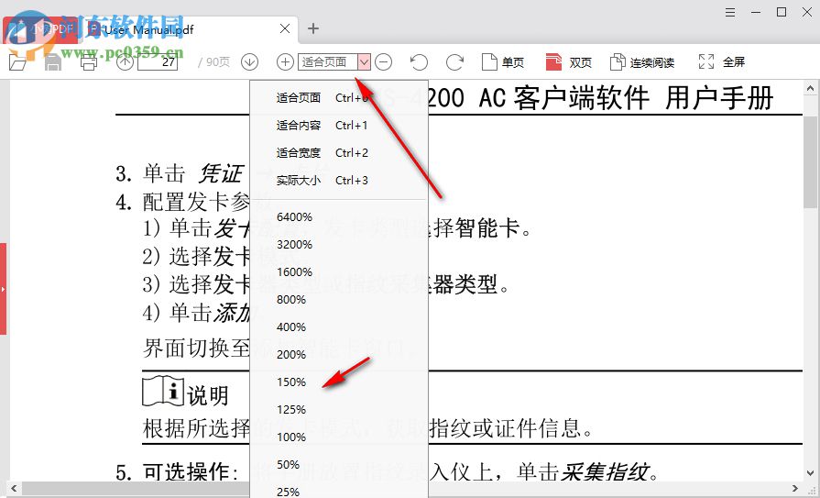Image resolution: width=820 pixels, height=498 pixels.
Task: Switch to the User Manual.pdf tab
Action: [x=188, y=29]
